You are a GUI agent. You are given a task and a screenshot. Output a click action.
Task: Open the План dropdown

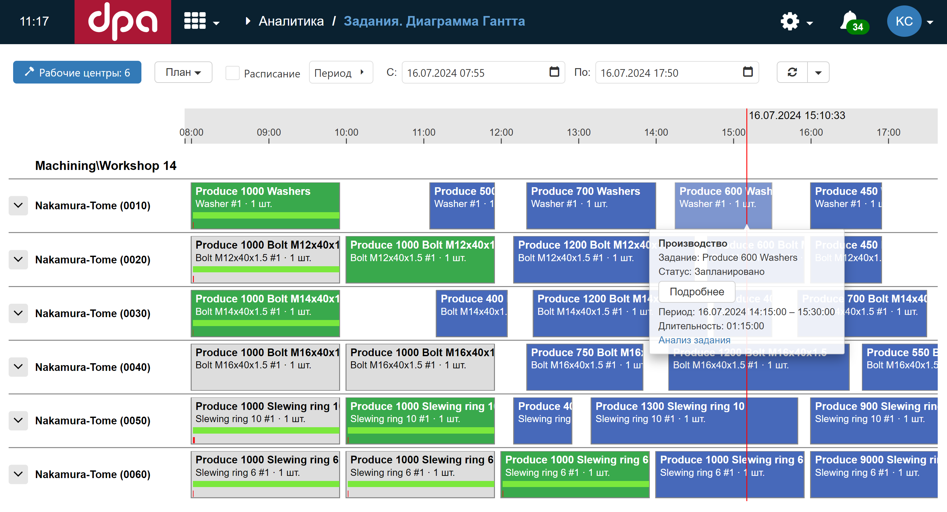point(183,72)
